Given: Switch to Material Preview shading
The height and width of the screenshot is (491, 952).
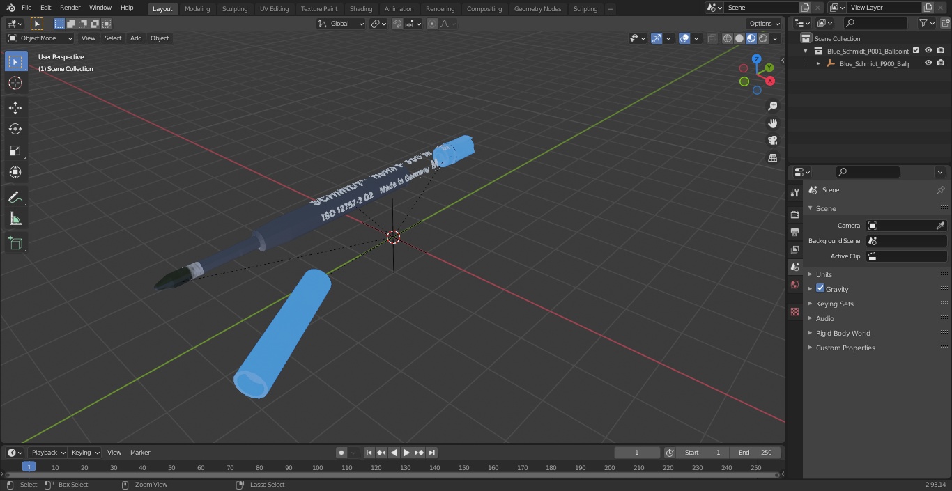Looking at the screenshot, I should pos(751,38).
